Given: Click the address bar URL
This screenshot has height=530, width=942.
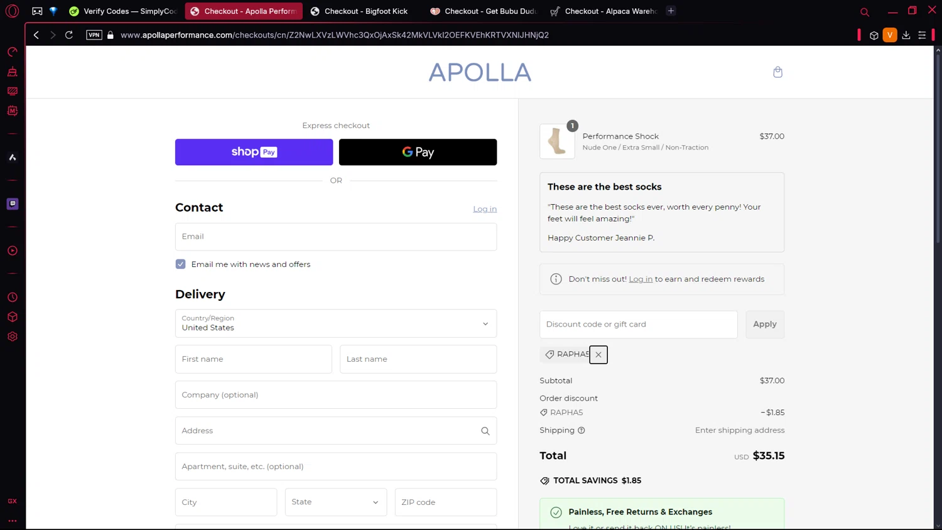Looking at the screenshot, I should 335,35.
